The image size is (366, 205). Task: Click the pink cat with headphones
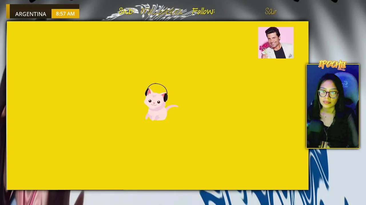click(161, 102)
